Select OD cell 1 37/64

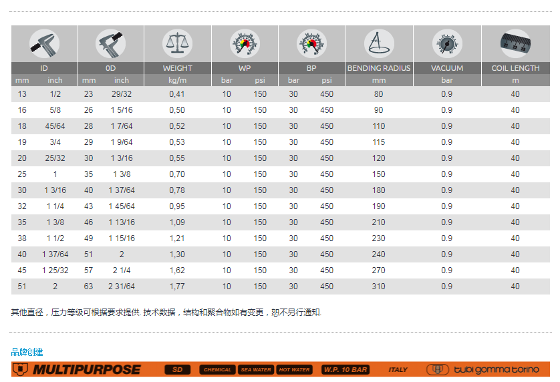click(122, 190)
